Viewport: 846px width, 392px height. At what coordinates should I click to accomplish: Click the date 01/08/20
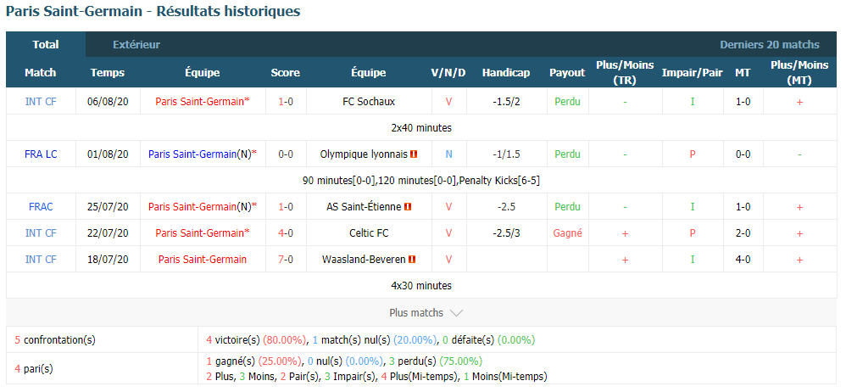pos(108,154)
